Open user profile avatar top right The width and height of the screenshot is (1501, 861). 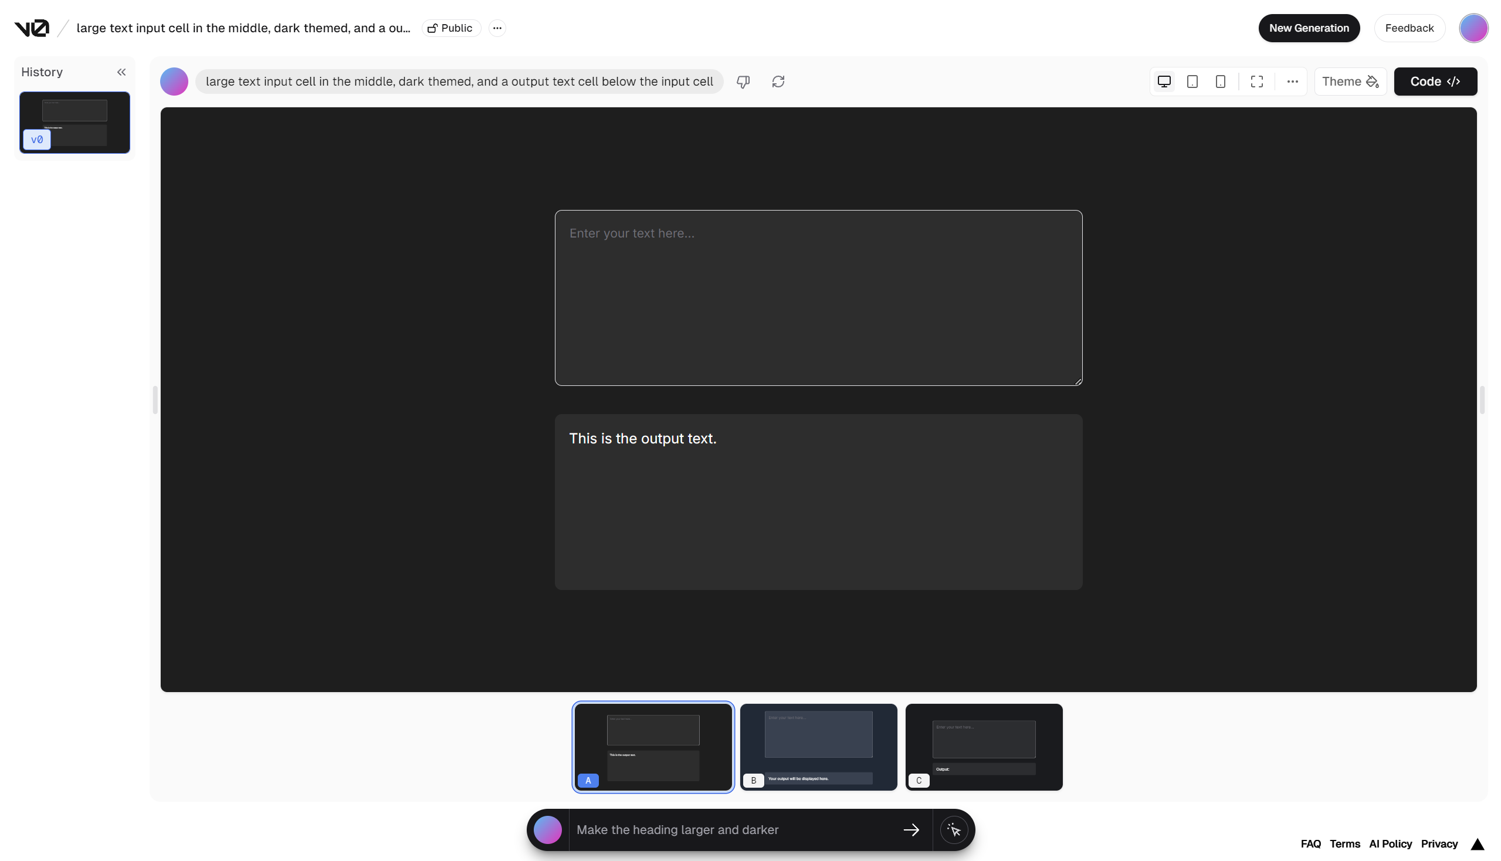pos(1473,28)
